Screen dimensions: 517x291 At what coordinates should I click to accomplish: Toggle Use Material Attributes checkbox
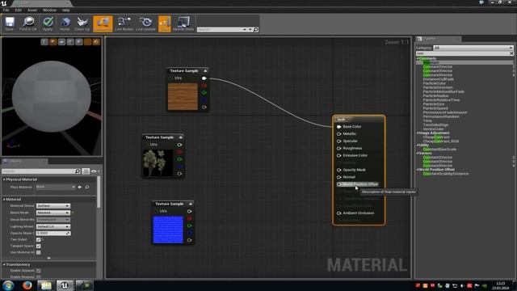(38, 252)
